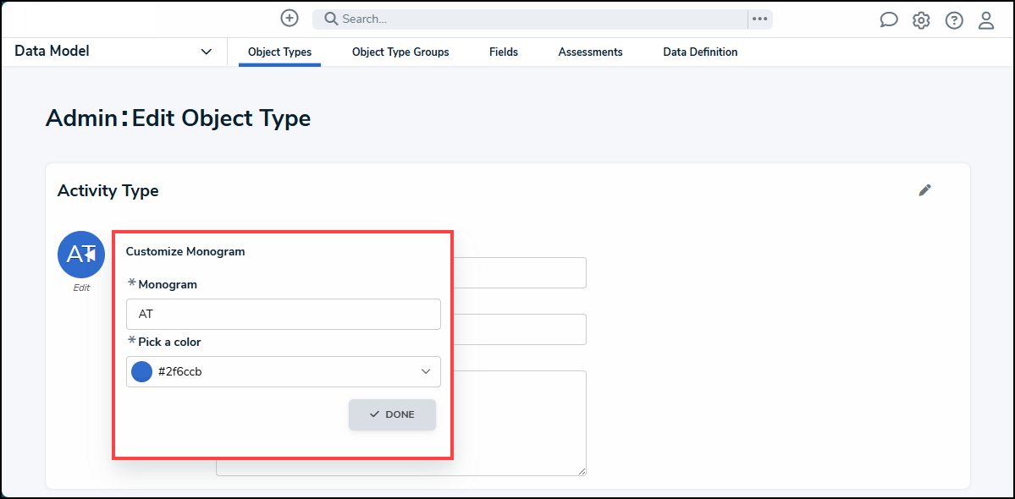The image size is (1015, 499).
Task: Switch to the Object Types tab
Action: [279, 52]
